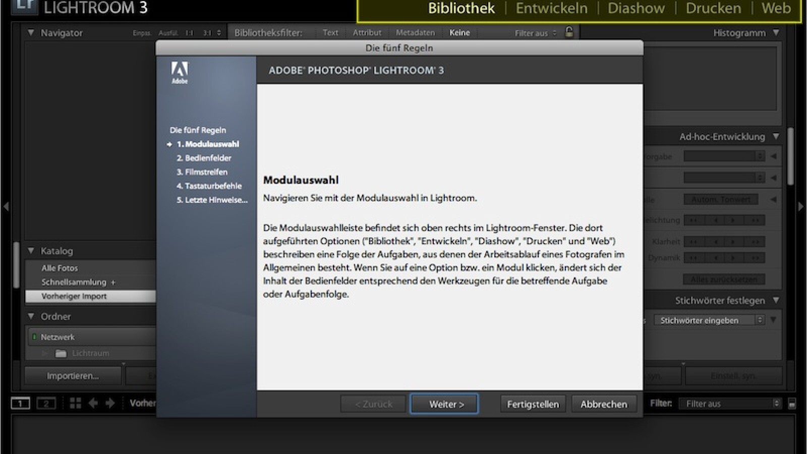Open second window display button 2
The width and height of the screenshot is (807, 454).
pos(46,403)
